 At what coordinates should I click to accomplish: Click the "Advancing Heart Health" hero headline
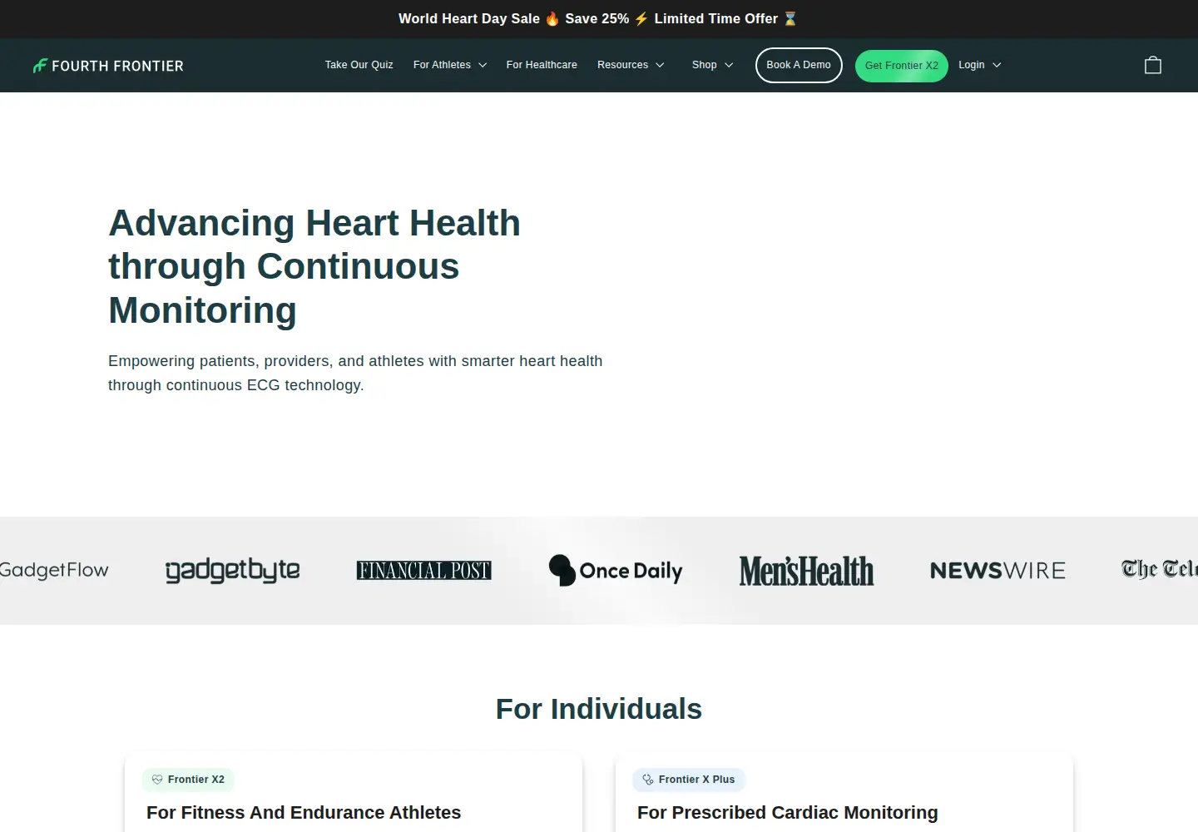tap(314, 266)
